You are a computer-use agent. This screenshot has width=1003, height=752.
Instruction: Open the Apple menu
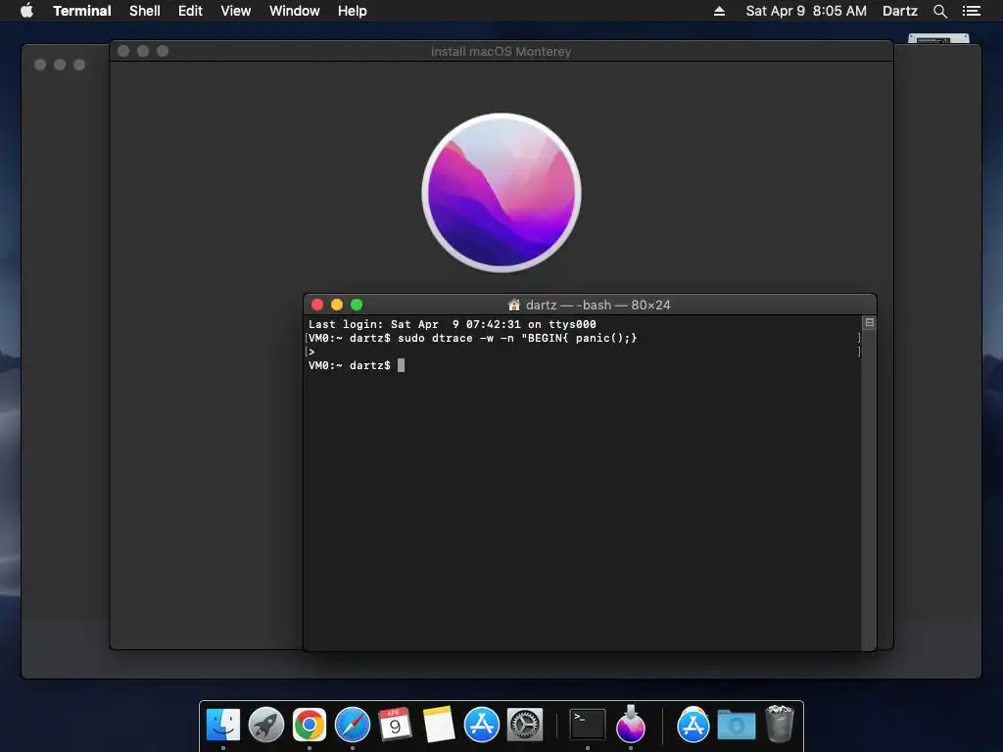tap(26, 11)
